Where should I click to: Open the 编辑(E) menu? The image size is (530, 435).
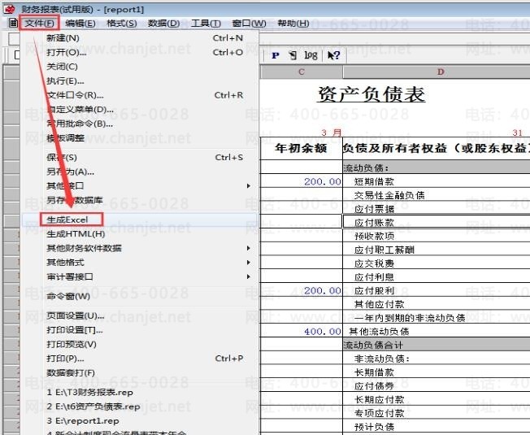[80, 24]
